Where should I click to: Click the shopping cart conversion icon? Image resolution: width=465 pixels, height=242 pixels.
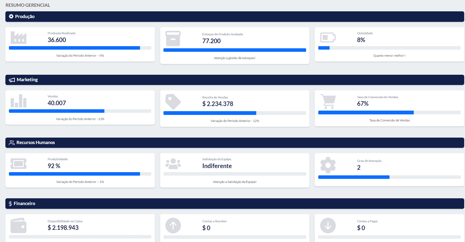(x=328, y=101)
